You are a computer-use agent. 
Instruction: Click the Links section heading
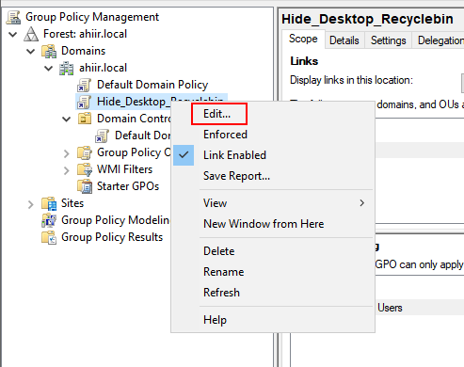pos(304,61)
